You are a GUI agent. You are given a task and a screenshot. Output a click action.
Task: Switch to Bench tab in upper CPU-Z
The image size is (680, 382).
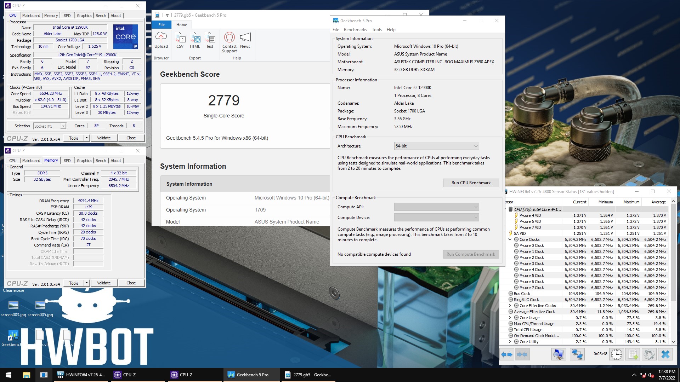click(101, 16)
